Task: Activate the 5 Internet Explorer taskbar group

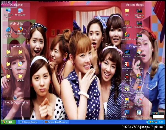Action: pyautogui.click(x=30, y=122)
